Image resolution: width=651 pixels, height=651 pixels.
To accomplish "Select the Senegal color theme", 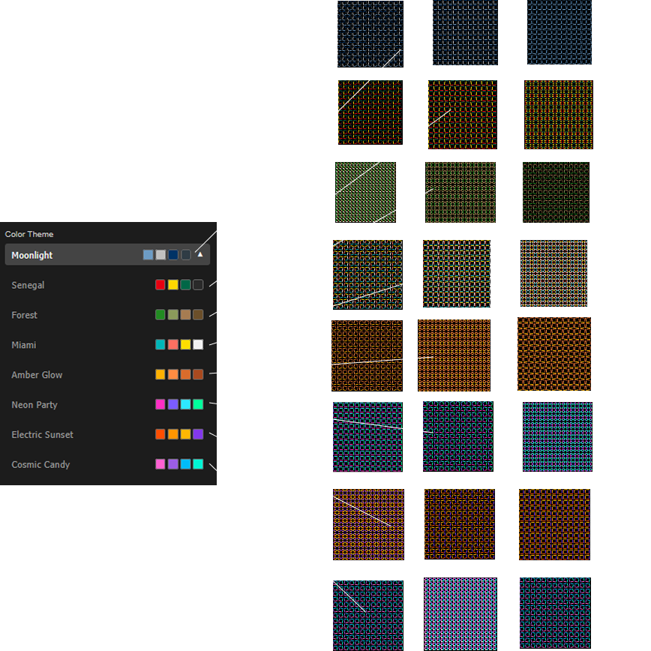I will tap(28, 285).
